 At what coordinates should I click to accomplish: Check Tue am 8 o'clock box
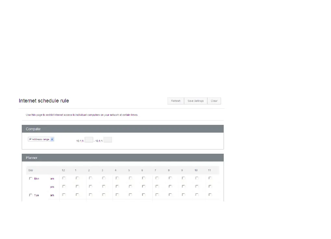point(170,195)
